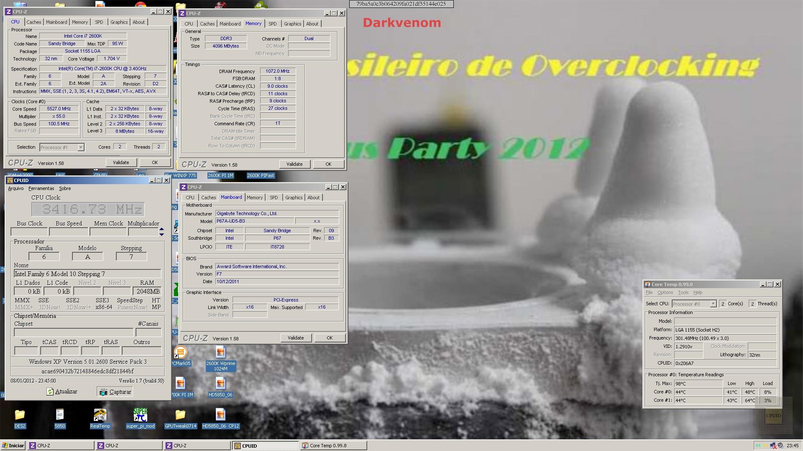Screen dimensions: 803x451
Task: Expand Core Temp Select CPU dropdown
Action: tap(713, 304)
